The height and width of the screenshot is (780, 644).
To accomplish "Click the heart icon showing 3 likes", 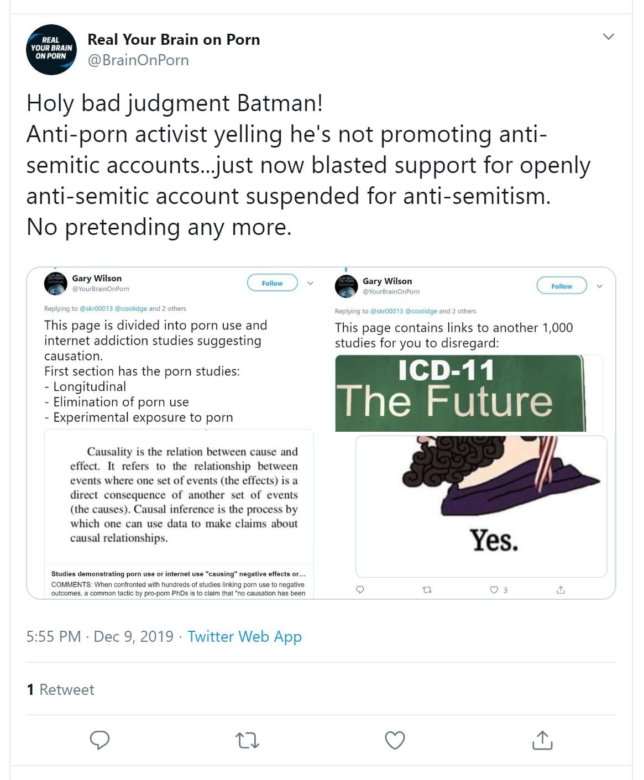I will [x=494, y=590].
